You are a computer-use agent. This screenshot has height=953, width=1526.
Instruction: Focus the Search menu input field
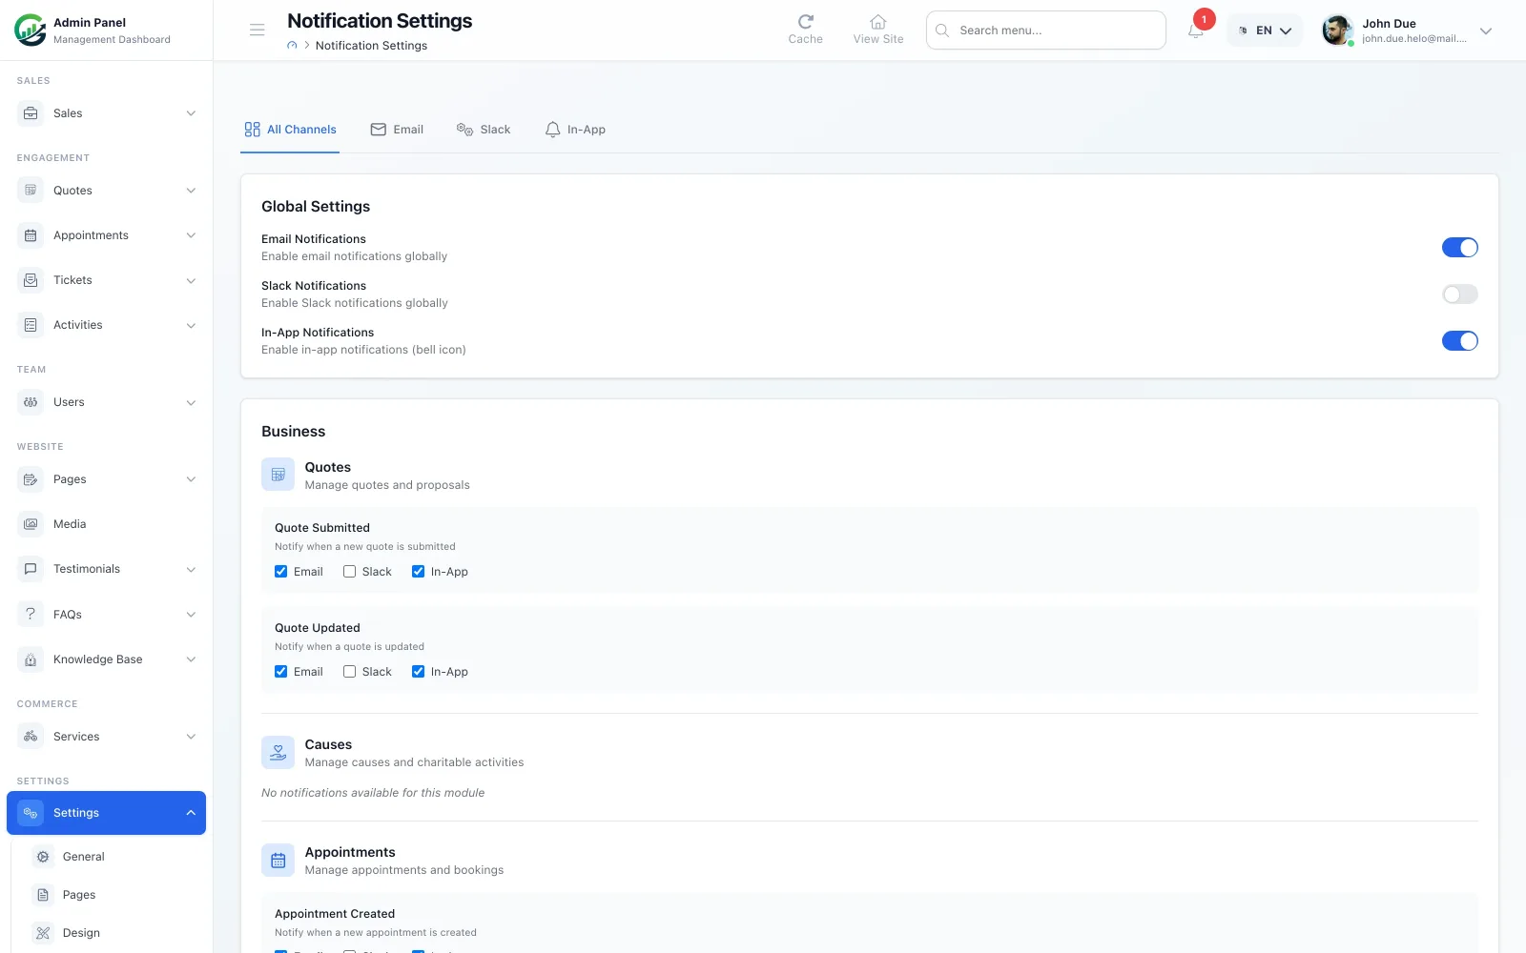tap(1046, 30)
